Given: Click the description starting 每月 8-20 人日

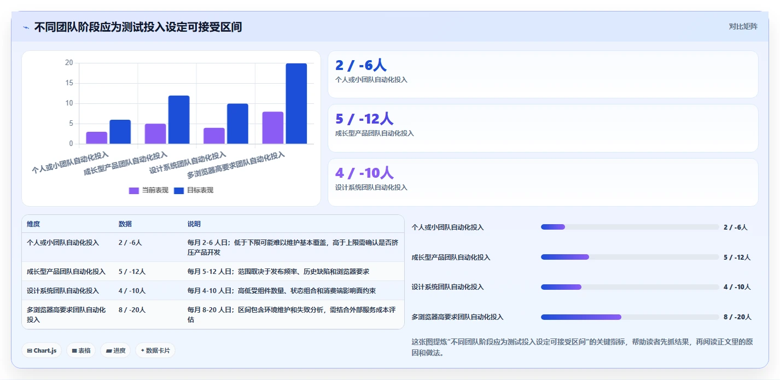Looking at the screenshot, I should [291, 314].
